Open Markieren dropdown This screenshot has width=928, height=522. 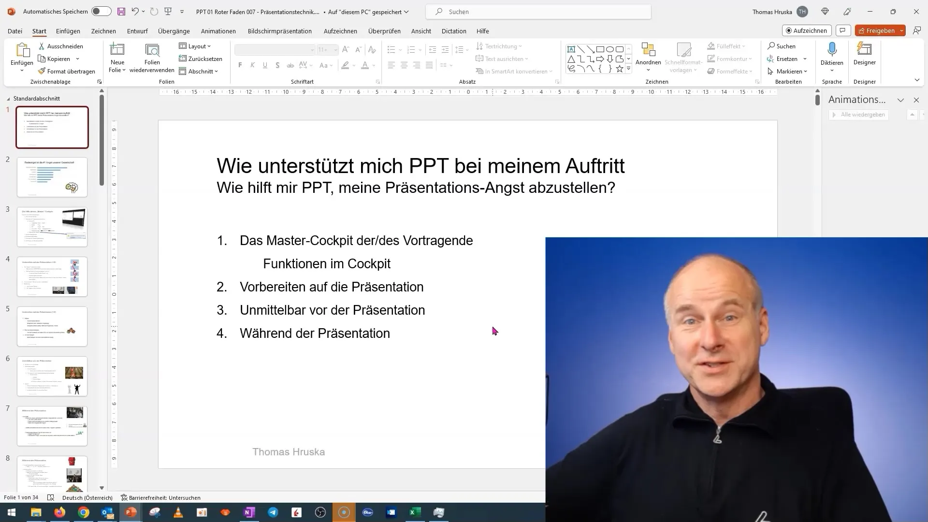[787, 72]
